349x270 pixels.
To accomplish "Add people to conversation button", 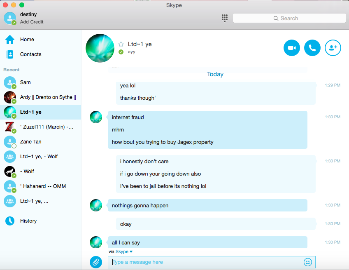I will tap(333, 48).
